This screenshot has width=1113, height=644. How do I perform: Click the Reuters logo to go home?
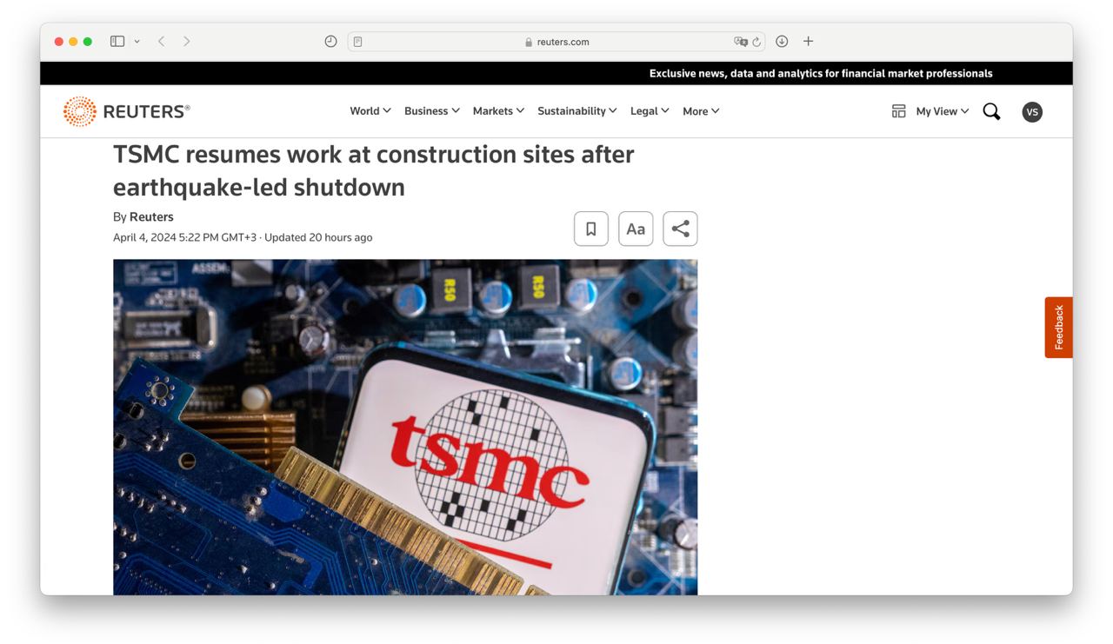(127, 111)
